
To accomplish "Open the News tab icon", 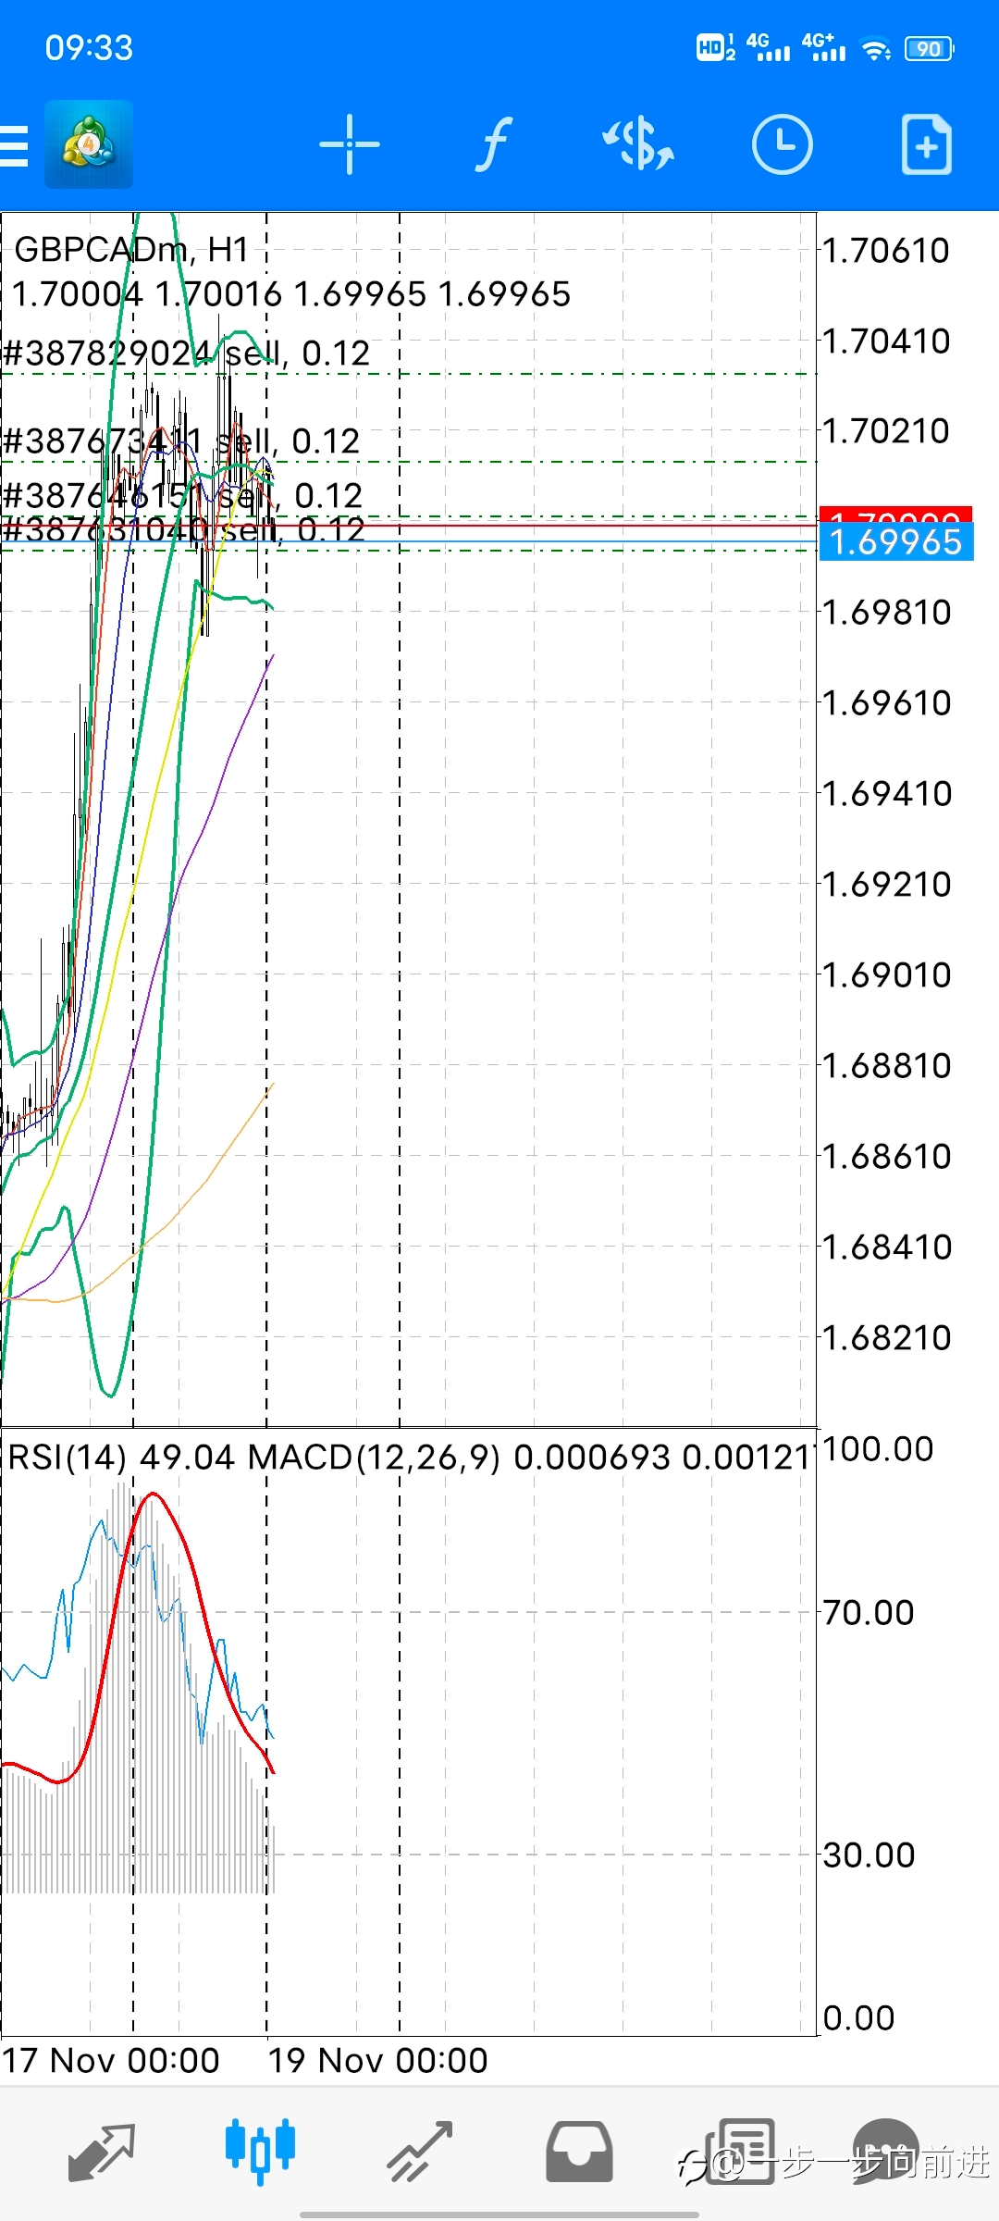I will (740, 2152).
